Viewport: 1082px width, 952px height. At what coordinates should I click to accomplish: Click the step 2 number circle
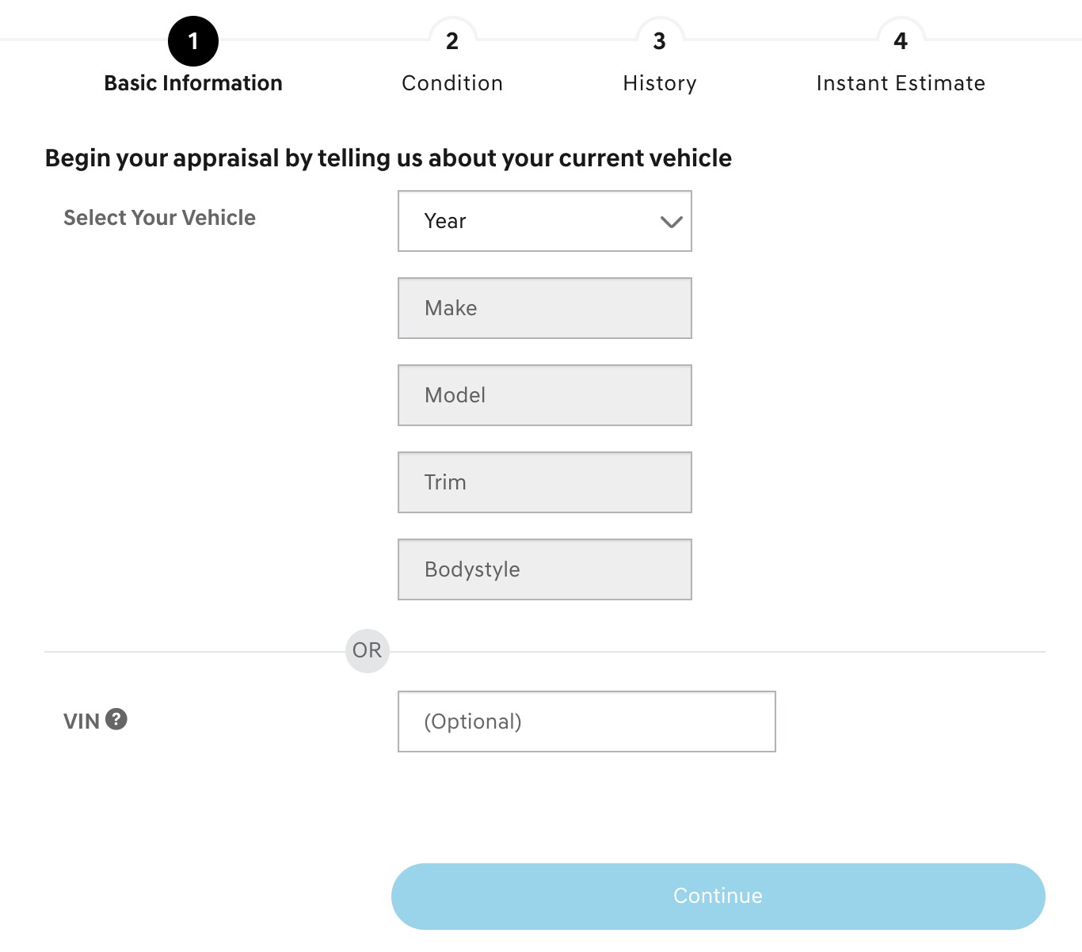coord(452,41)
